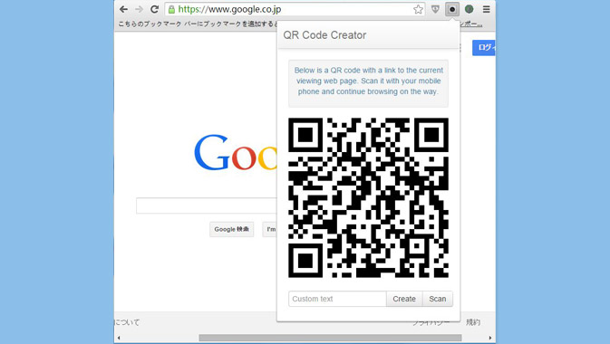Click the green circle extension icon
Image resolution: width=610 pixels, height=344 pixels.
[470, 9]
